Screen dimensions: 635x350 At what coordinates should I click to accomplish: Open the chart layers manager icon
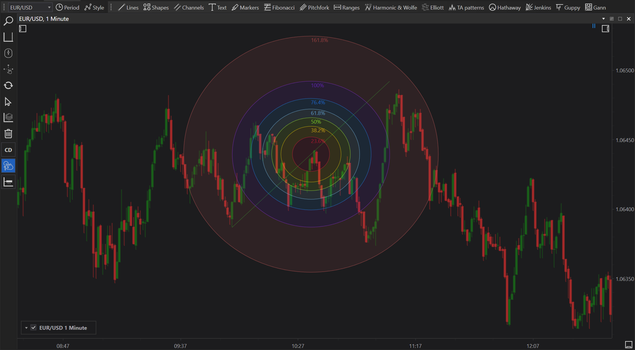tap(8, 118)
